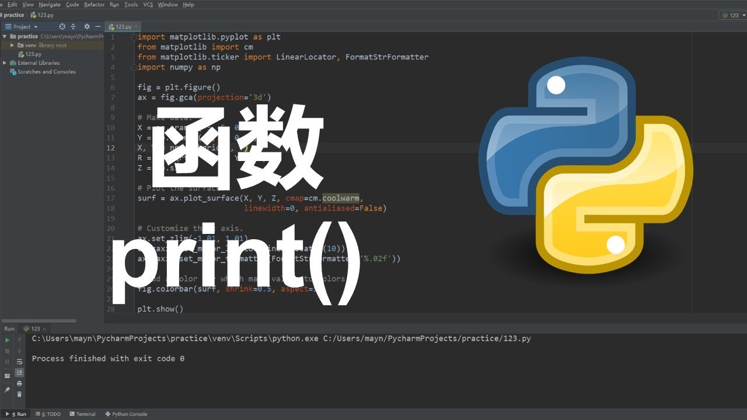Select Scratches and Consoles node

click(43, 72)
